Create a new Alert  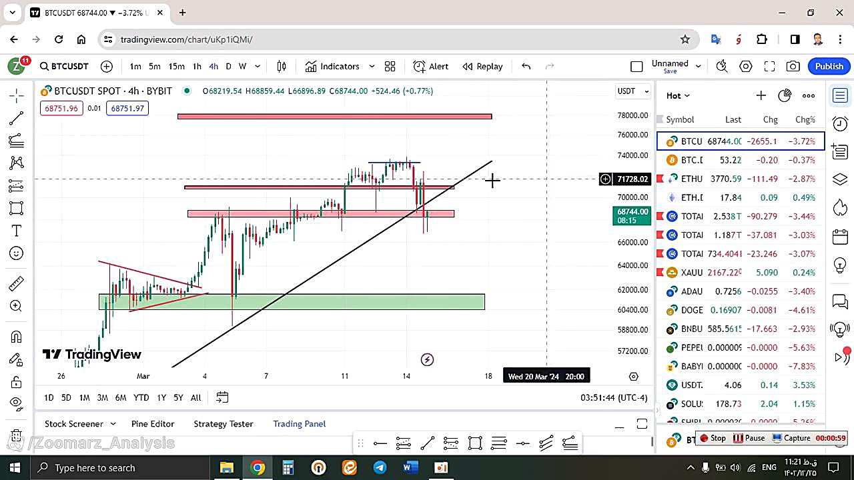[431, 66]
